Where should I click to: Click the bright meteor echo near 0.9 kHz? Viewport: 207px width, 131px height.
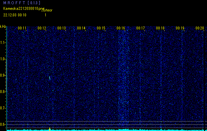(x=50, y=78)
